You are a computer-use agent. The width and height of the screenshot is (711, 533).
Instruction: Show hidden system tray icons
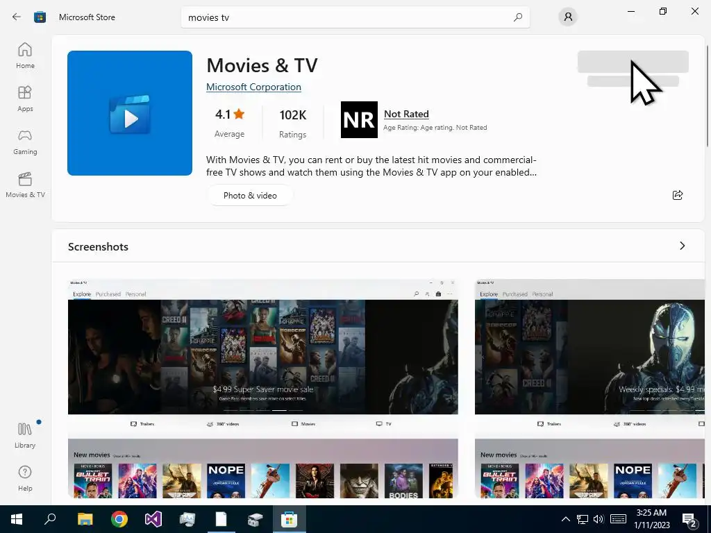(565, 519)
